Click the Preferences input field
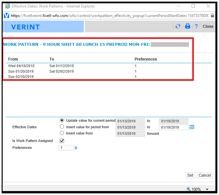The width and height of the screenshot is (219, 195). [x=66, y=148]
